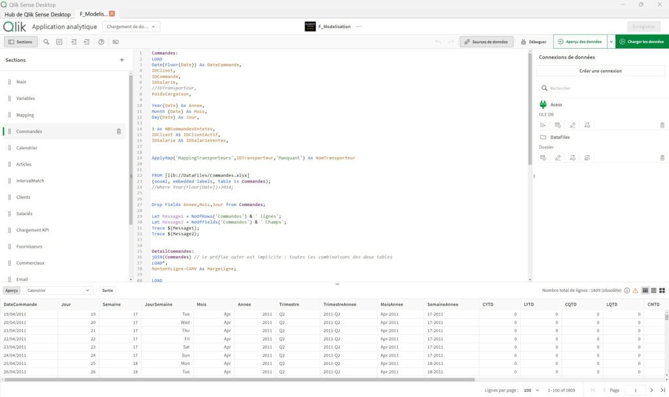The width and height of the screenshot is (669, 397).
Task: Edit the Acess connection pencil icon
Action: (x=572, y=125)
